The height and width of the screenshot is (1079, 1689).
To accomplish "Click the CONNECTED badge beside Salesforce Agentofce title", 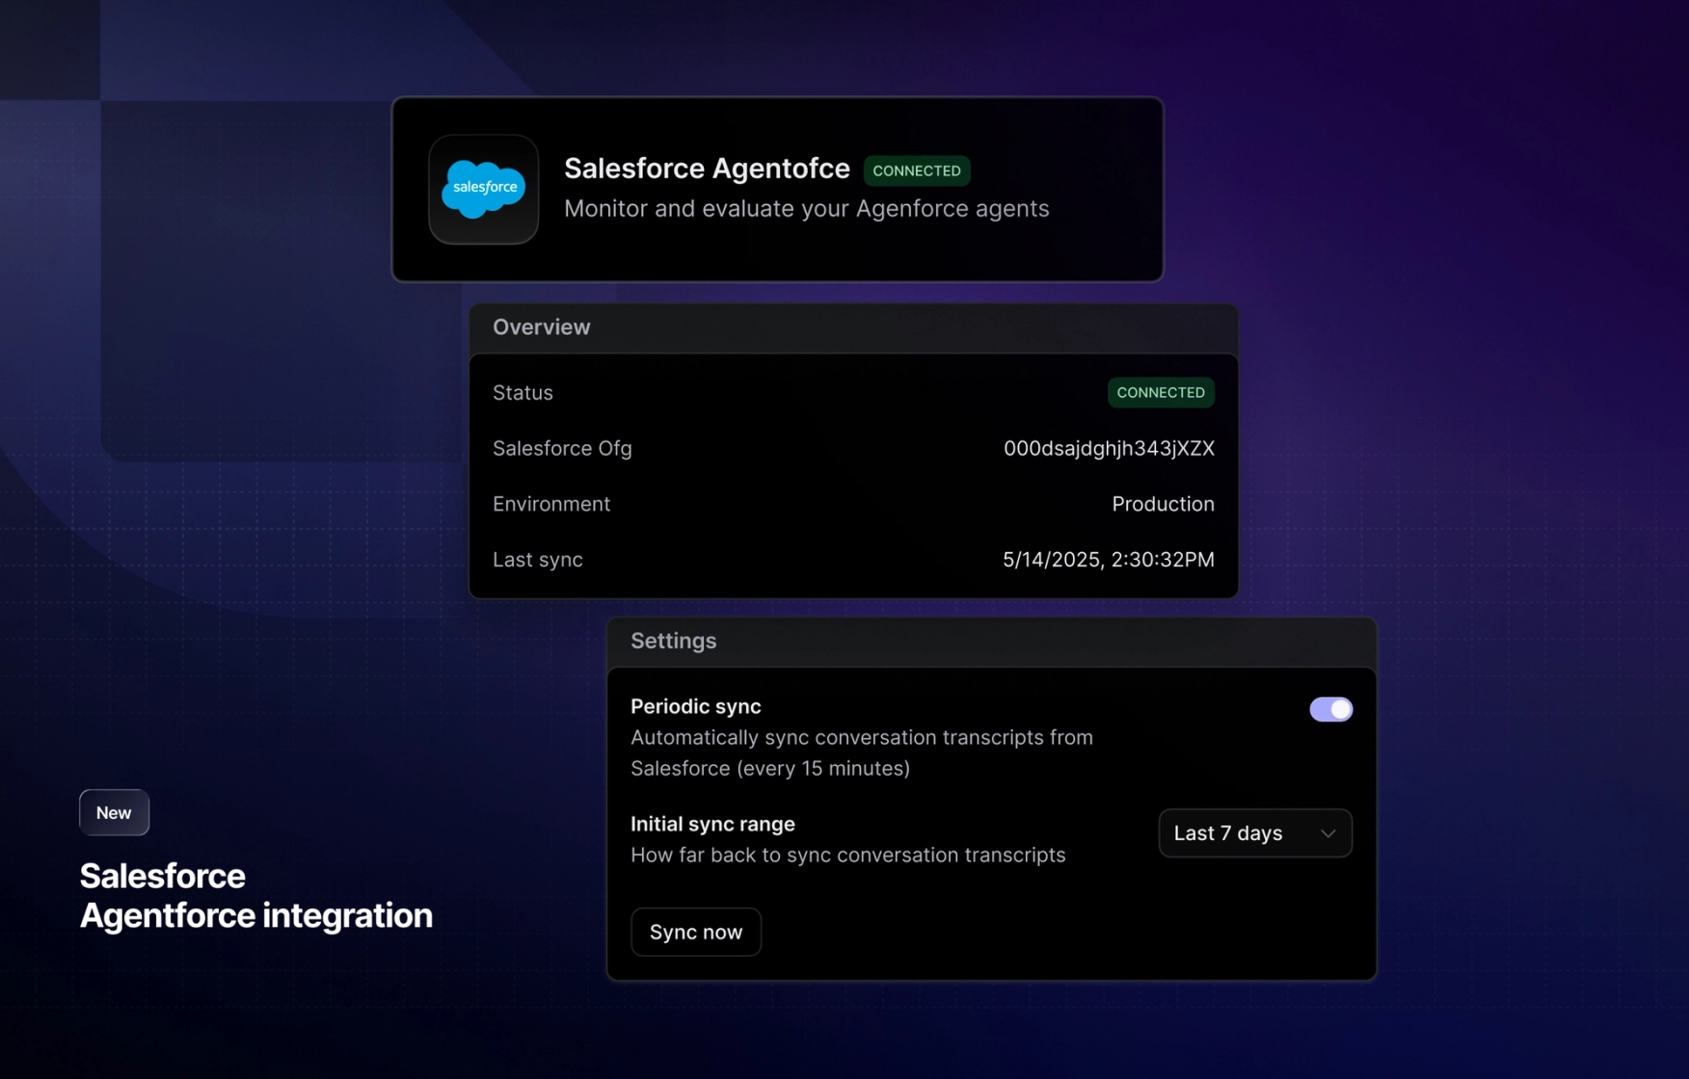I will click(917, 171).
